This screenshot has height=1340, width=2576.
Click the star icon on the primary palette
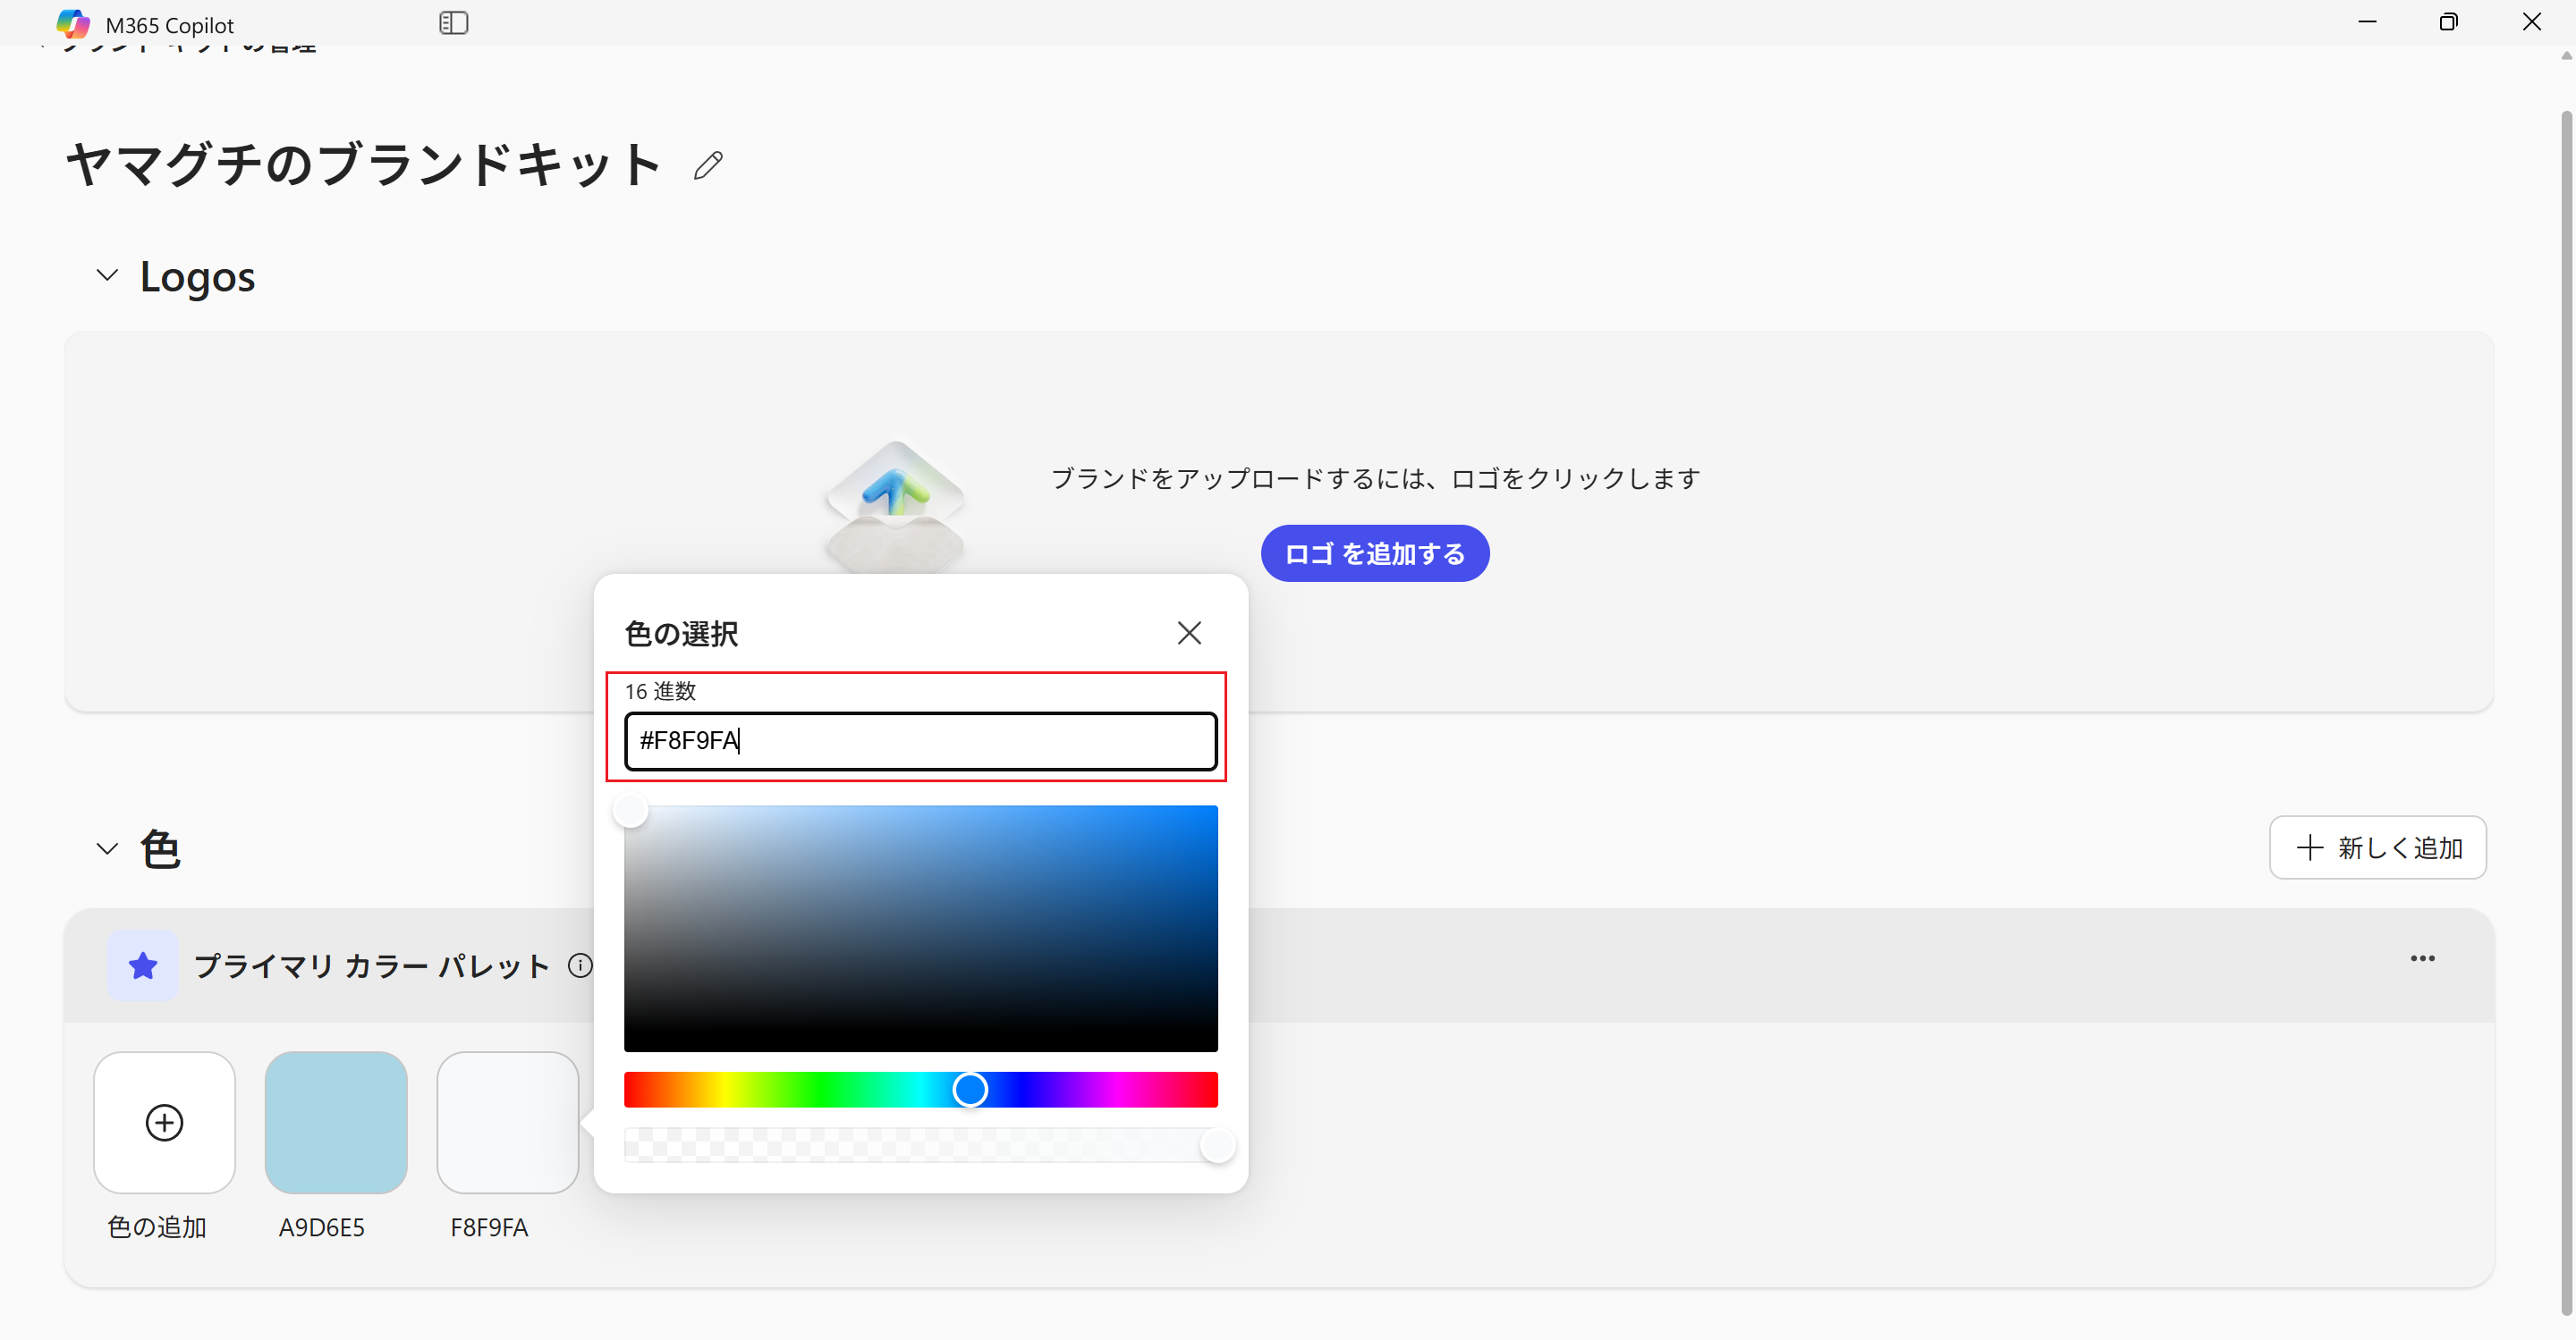pos(142,965)
